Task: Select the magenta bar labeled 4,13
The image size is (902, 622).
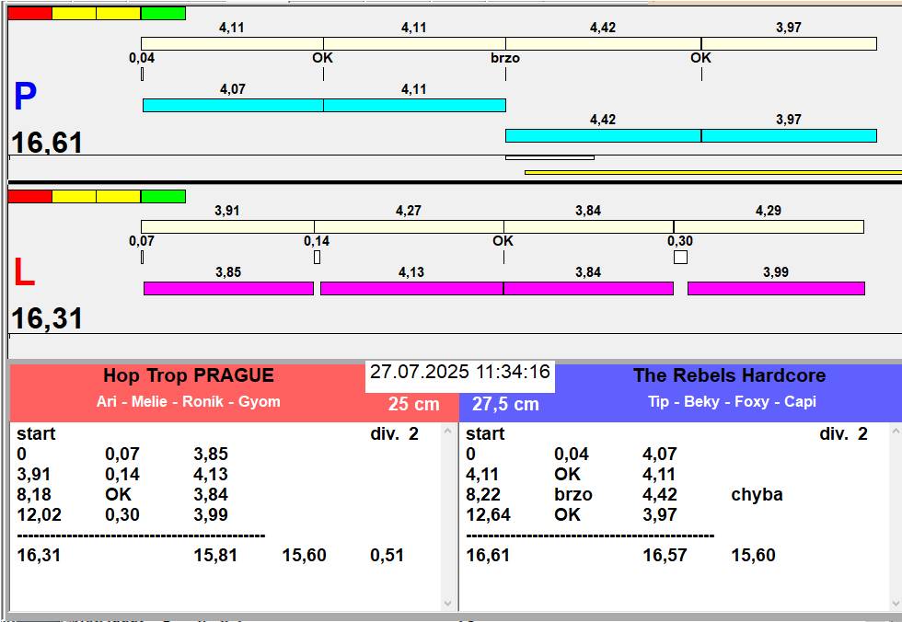Action: 412,288
